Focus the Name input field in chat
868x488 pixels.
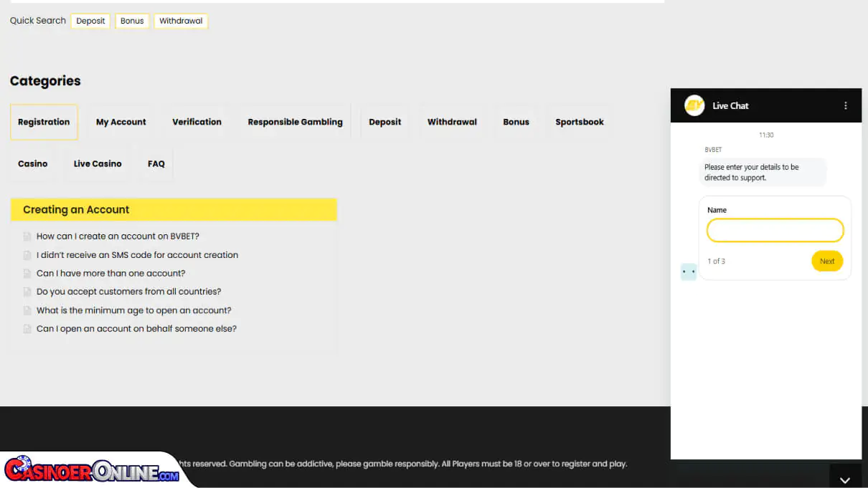tap(775, 231)
